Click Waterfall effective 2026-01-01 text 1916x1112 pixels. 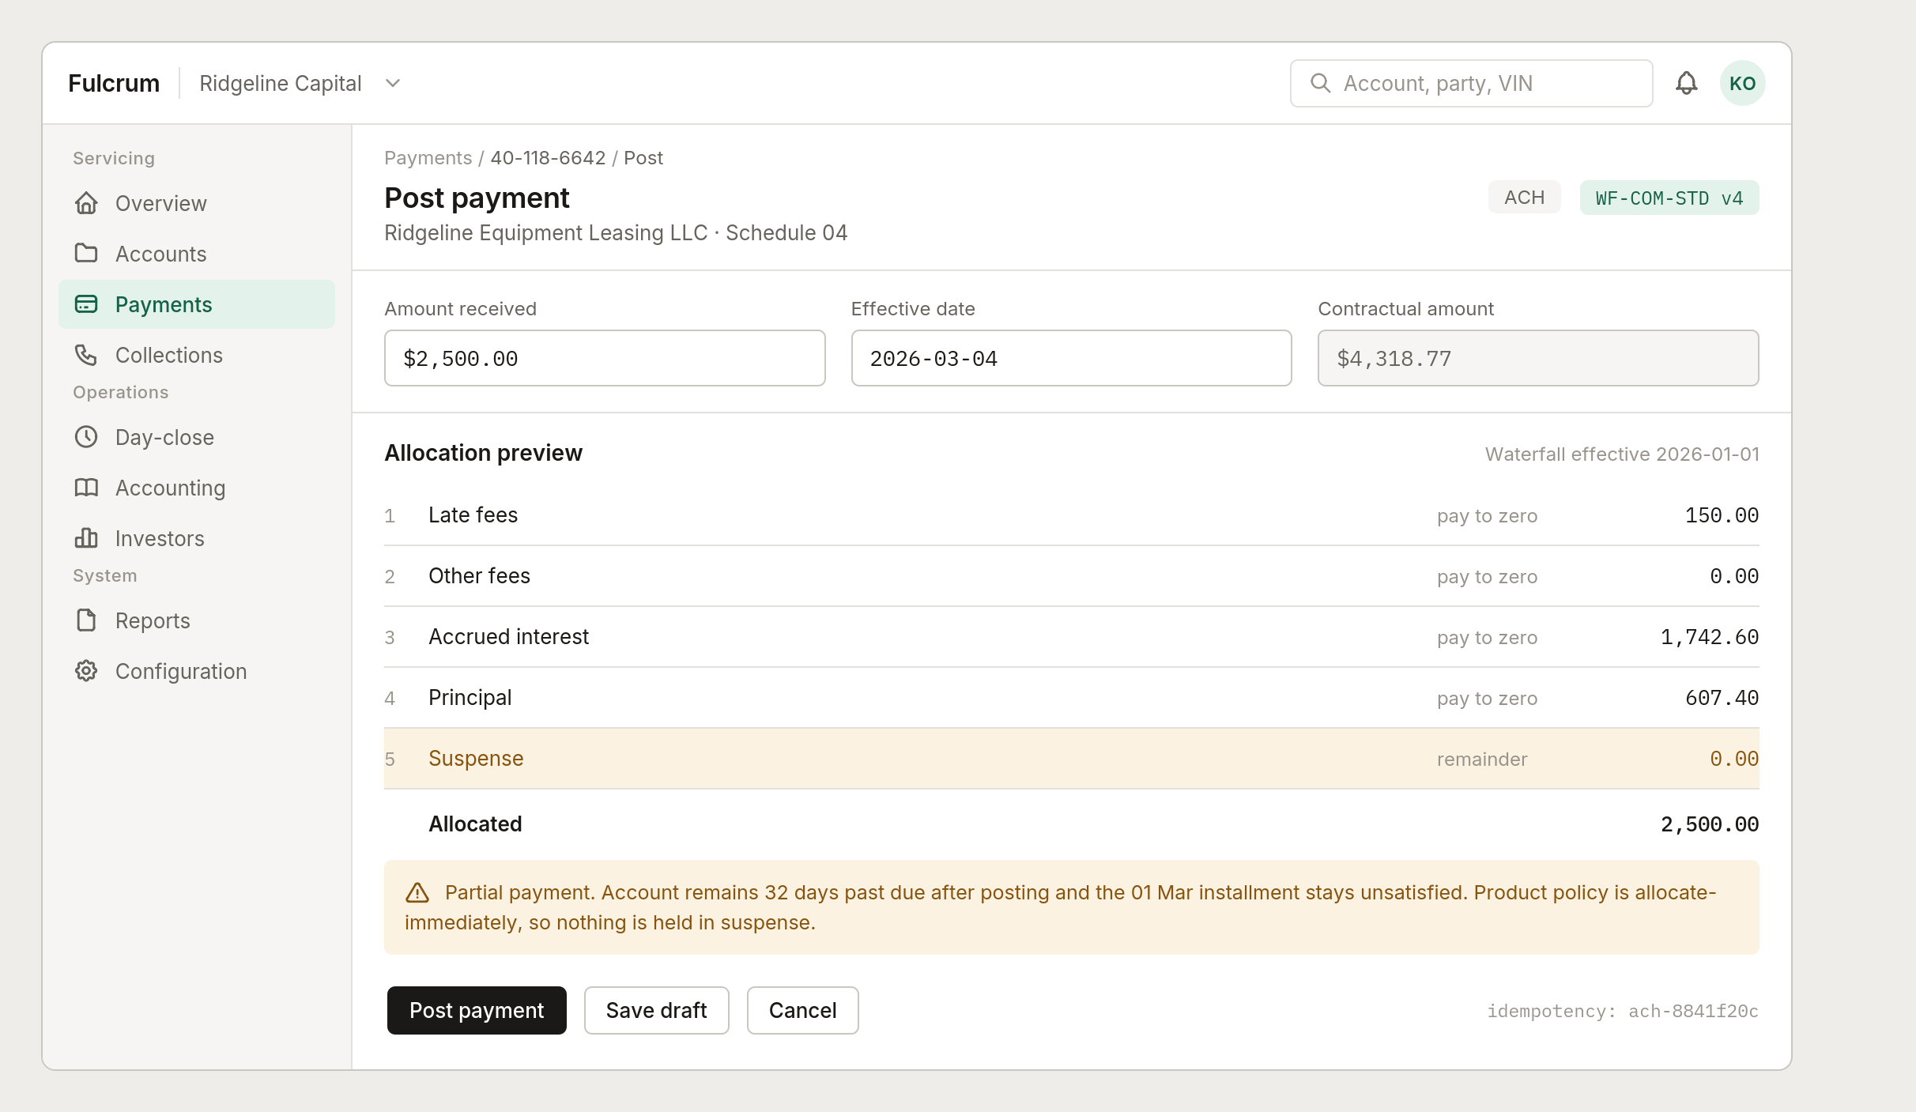(x=1622, y=454)
